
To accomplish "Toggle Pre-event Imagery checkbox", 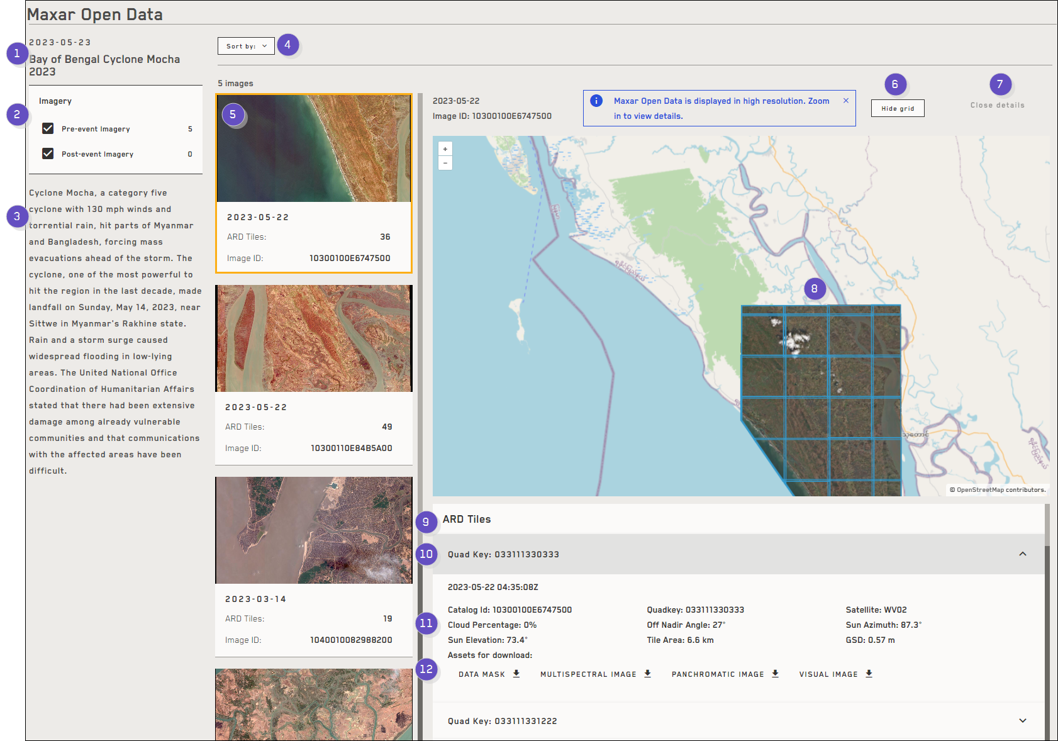I will 48,128.
